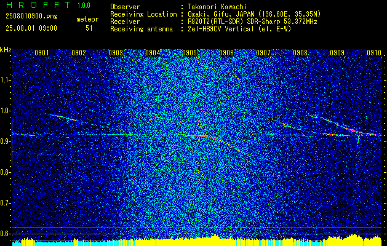The height and width of the screenshot is (246, 387).
Task: Select the filename 2508010900.png
Action: (x=31, y=17)
